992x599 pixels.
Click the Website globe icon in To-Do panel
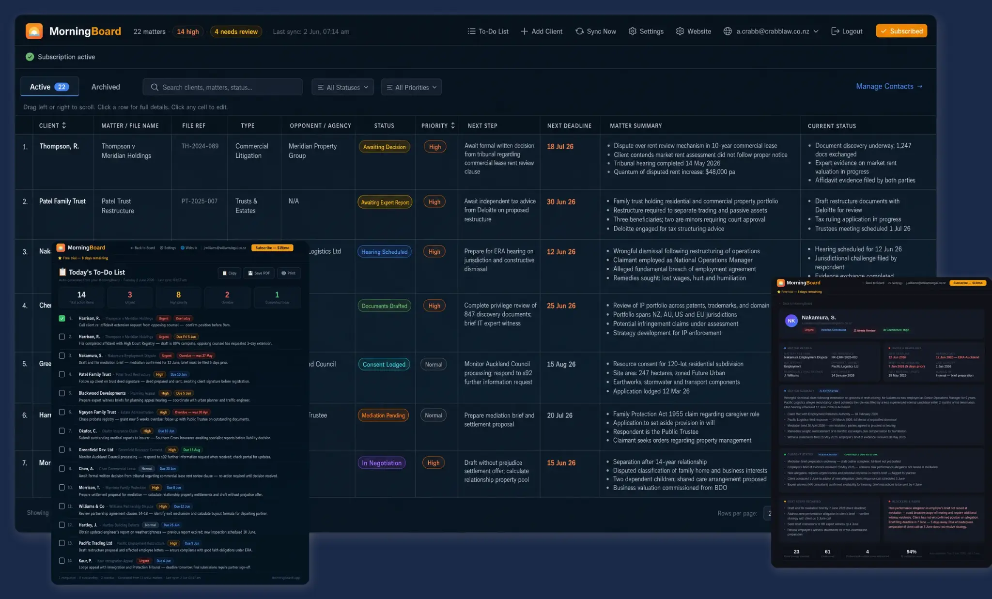183,248
